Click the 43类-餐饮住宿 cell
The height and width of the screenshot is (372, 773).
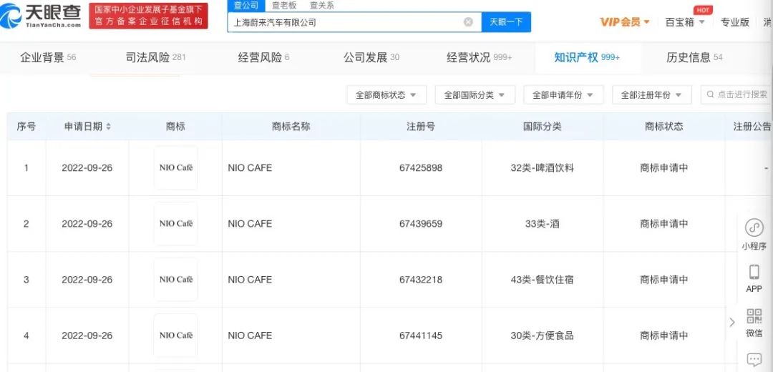coord(543,280)
